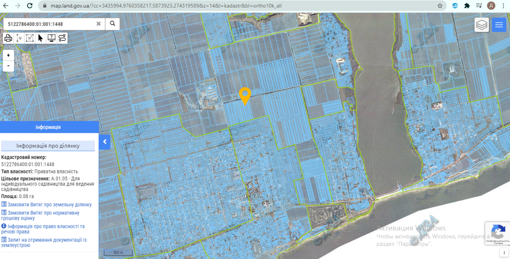510x259 pixels.
Task: Select the Інформація tab header
Action: pos(48,127)
